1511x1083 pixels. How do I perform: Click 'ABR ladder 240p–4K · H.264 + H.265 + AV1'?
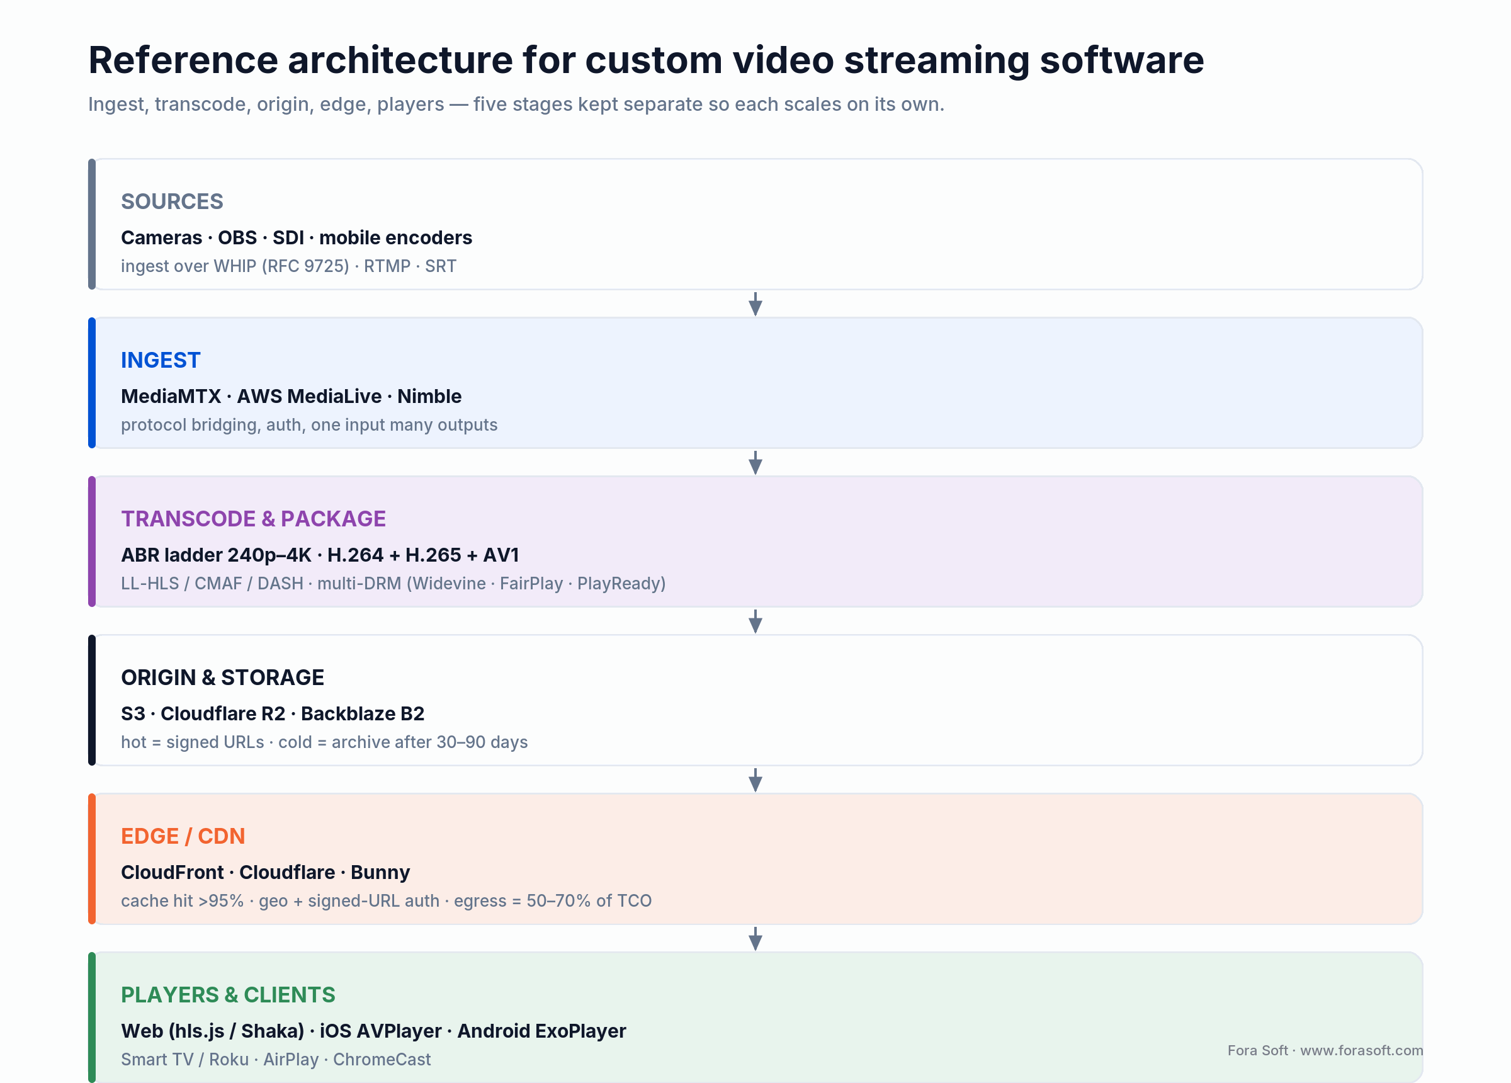coord(320,555)
